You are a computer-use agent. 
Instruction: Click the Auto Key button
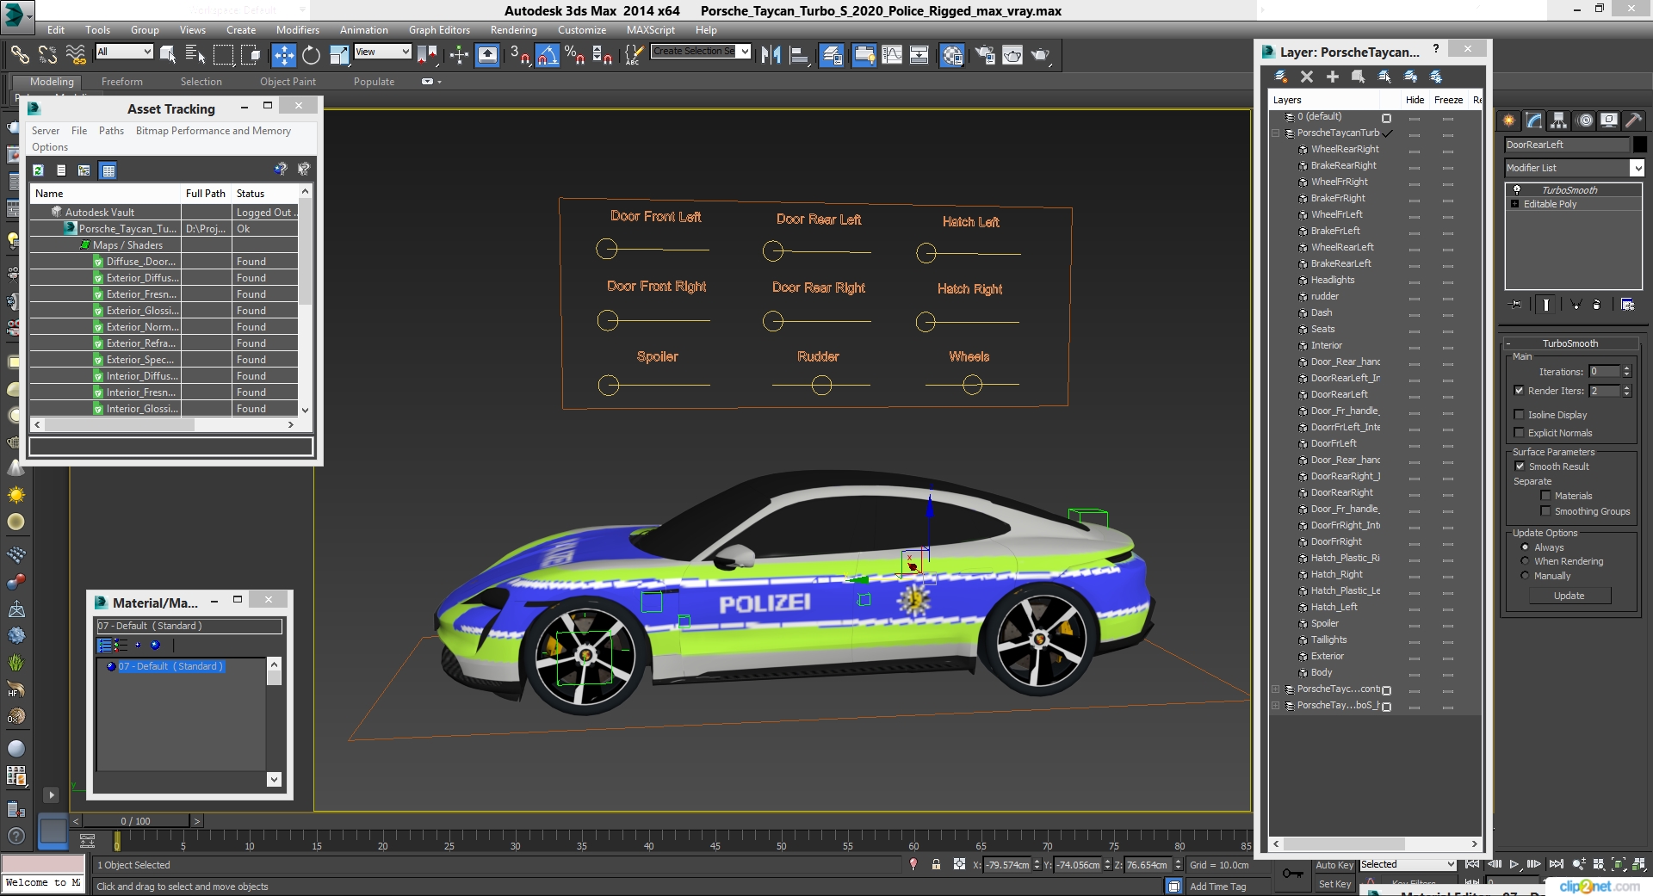coord(1334,865)
